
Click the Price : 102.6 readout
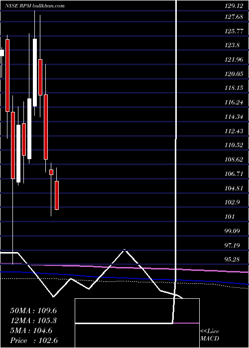[x=34, y=341]
